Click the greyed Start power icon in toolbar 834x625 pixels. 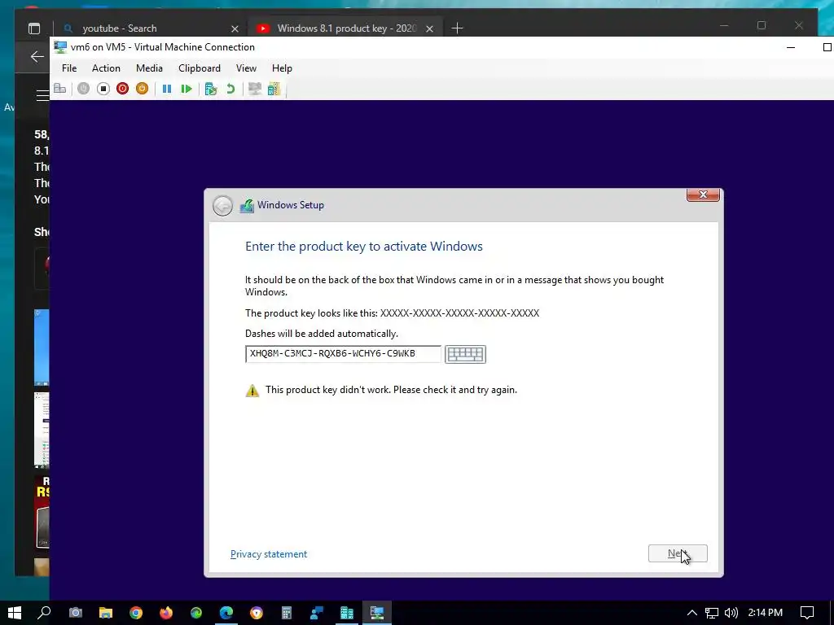click(84, 89)
